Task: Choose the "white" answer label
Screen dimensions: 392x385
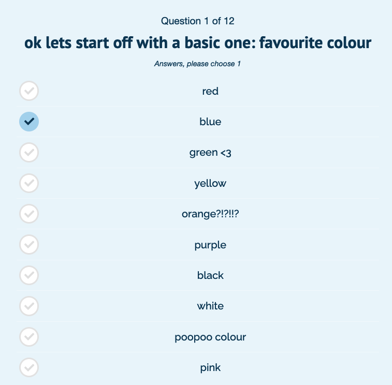Action: click(210, 306)
